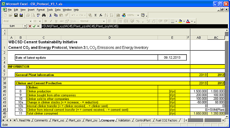Open the Font size dropdown showing 10

(40, 21)
